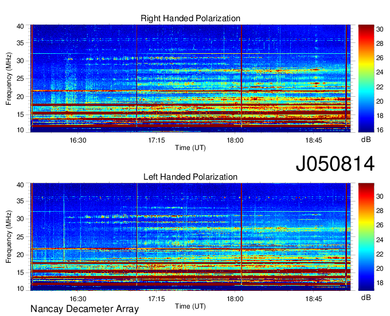390x316 pixels.
Task: Click the "15" frequency tick of Left Handed plot
Action: click(20, 273)
